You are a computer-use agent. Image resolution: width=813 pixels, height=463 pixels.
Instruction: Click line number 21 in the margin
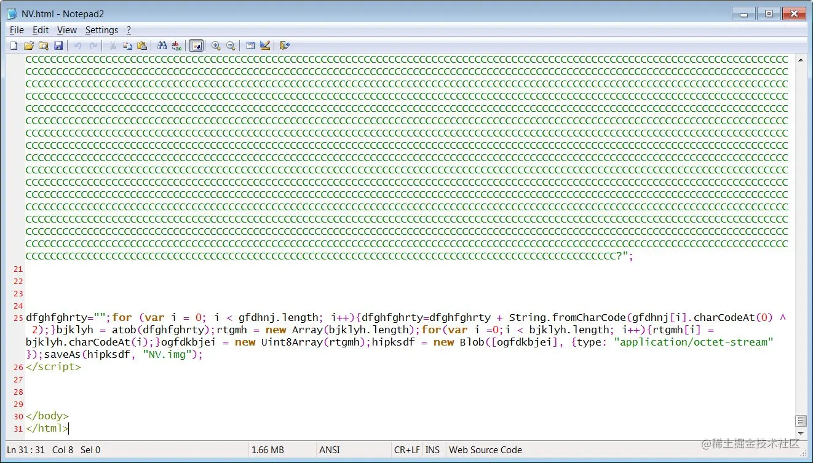click(x=18, y=269)
